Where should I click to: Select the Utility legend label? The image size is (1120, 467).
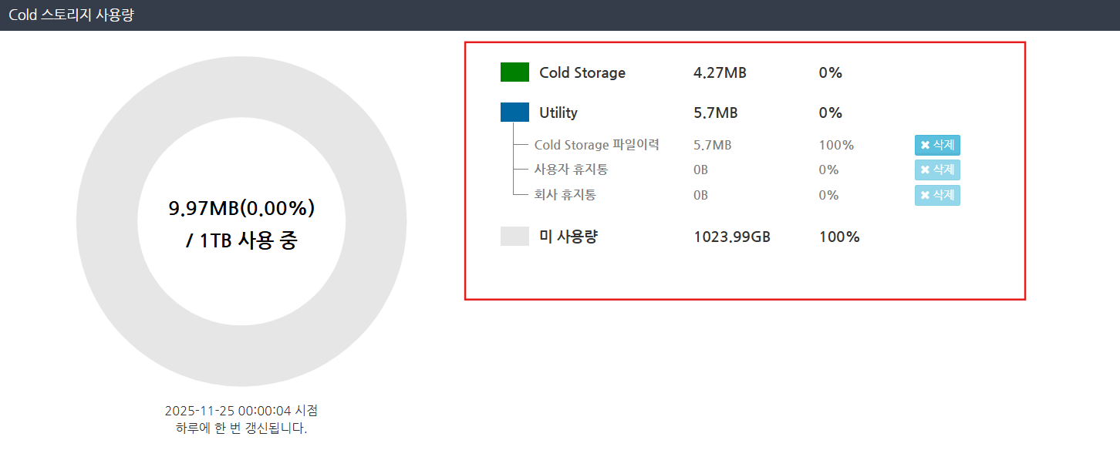558,113
